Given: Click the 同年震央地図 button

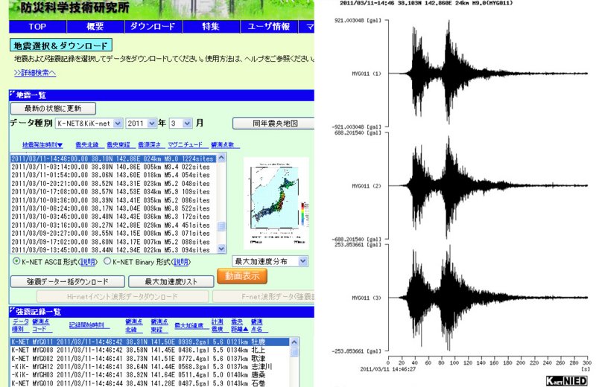Looking at the screenshot, I should [274, 124].
